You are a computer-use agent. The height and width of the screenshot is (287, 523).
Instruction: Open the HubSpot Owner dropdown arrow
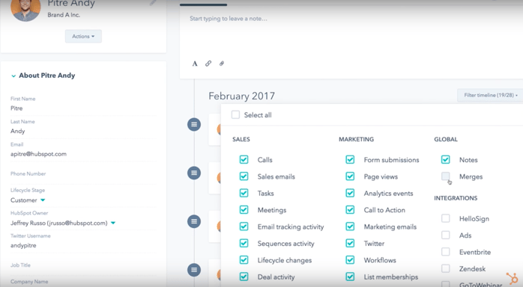tap(113, 223)
